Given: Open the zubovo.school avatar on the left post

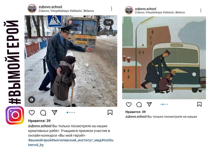Looking at the screenshot, I should pos(32,8).
